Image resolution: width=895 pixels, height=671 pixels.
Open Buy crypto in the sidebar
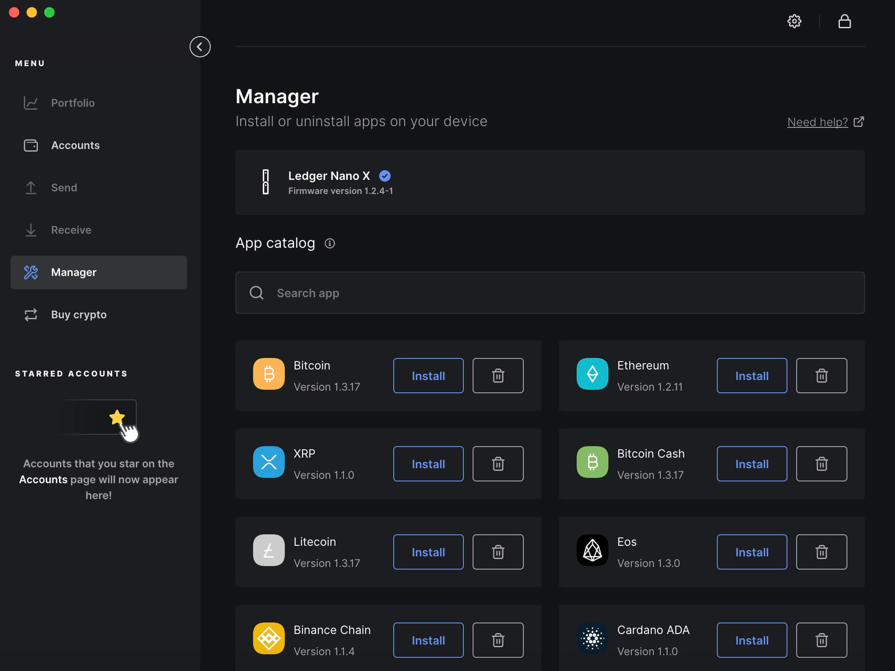(99, 315)
